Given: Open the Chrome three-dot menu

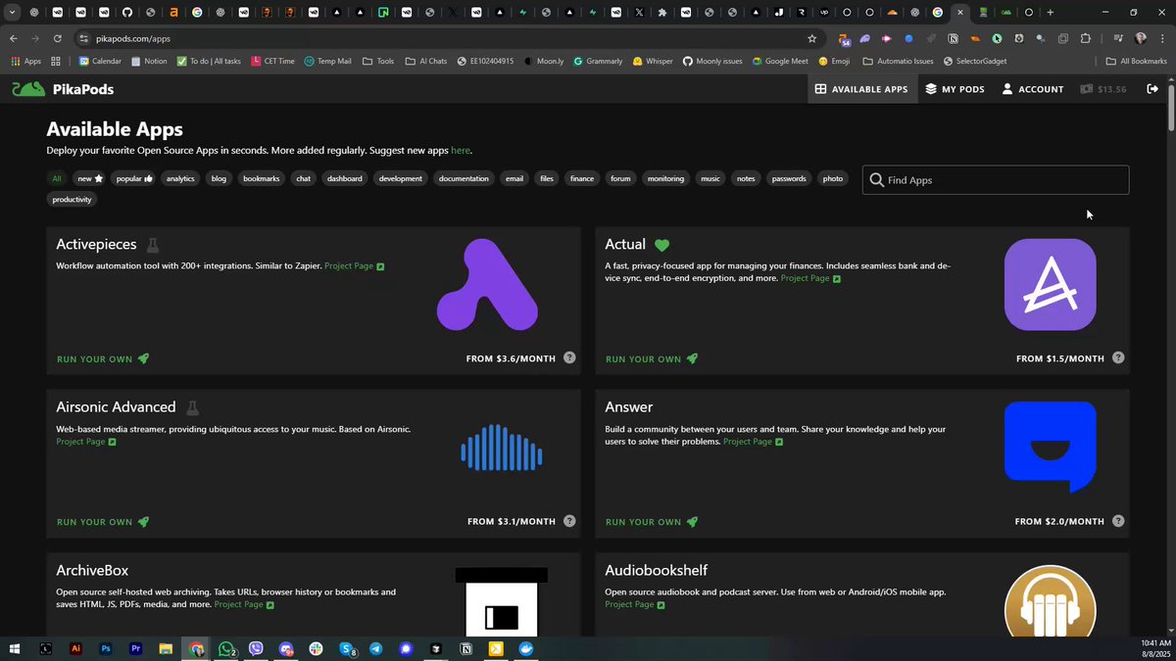Looking at the screenshot, I should pos(1162,38).
